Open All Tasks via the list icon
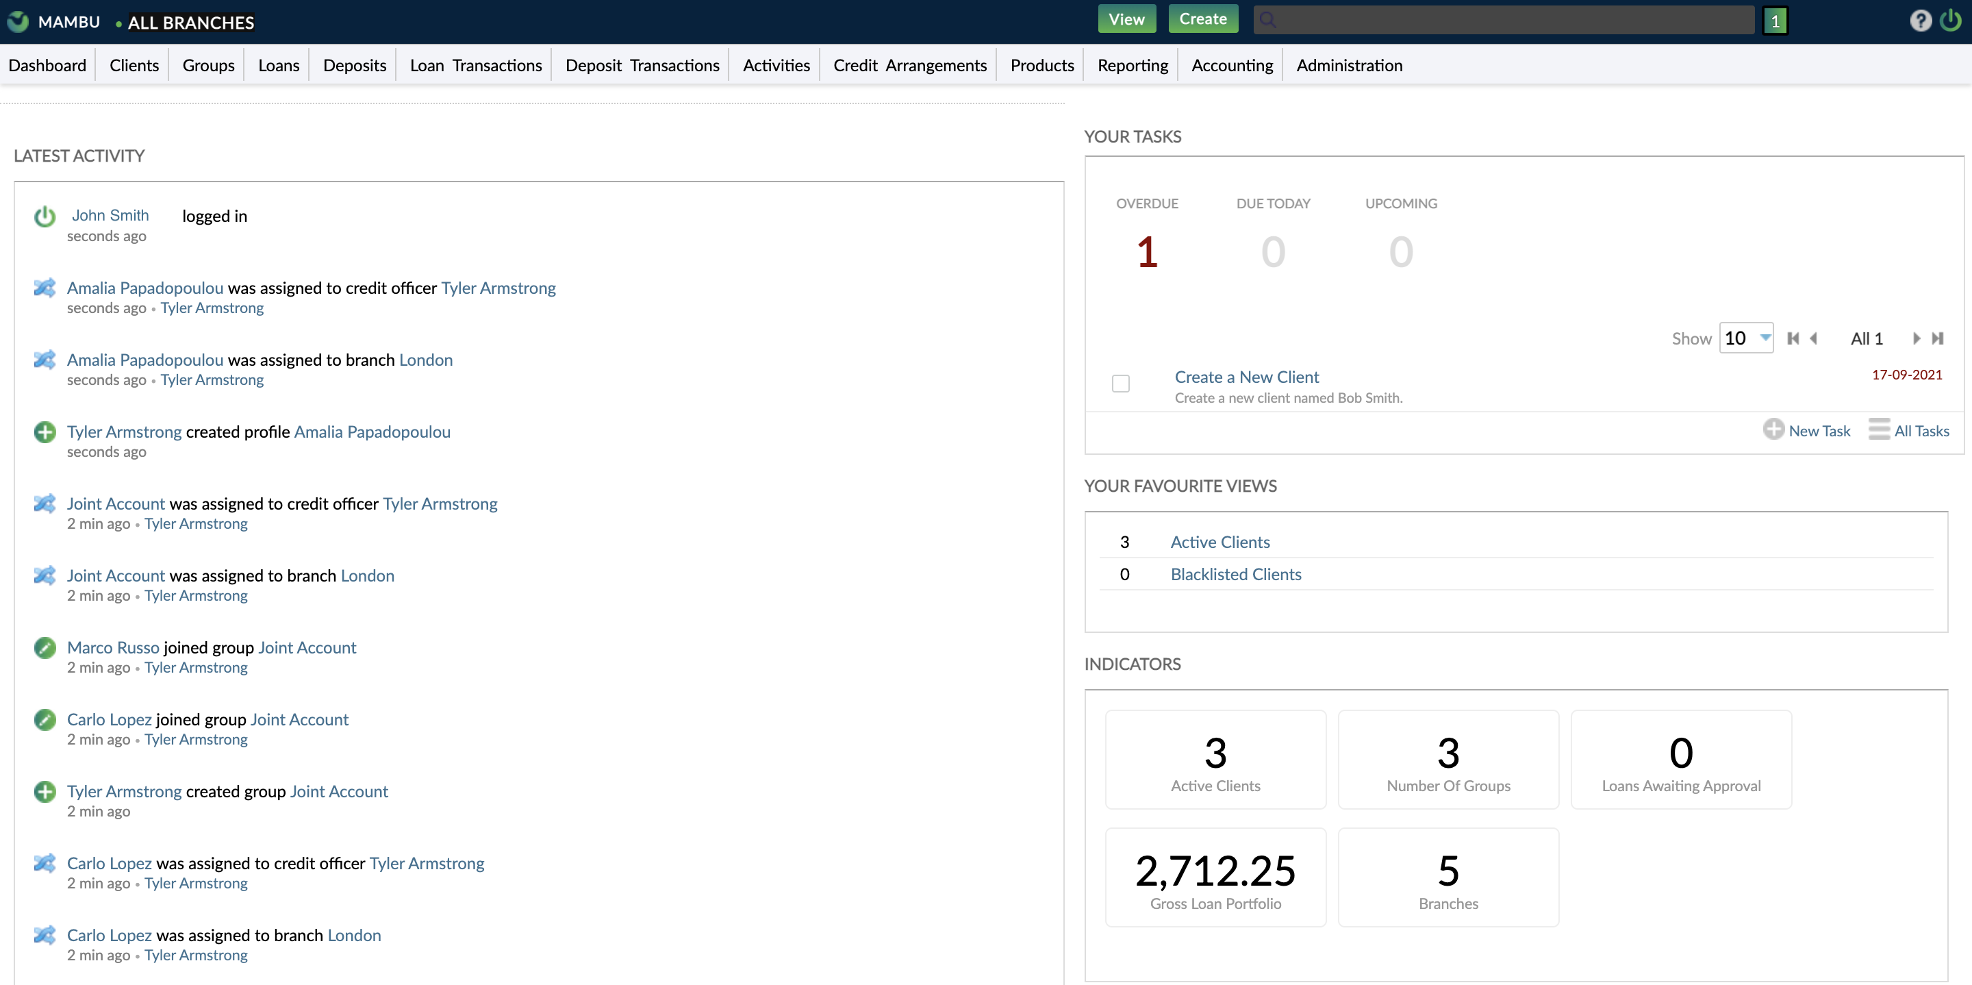 (1881, 429)
